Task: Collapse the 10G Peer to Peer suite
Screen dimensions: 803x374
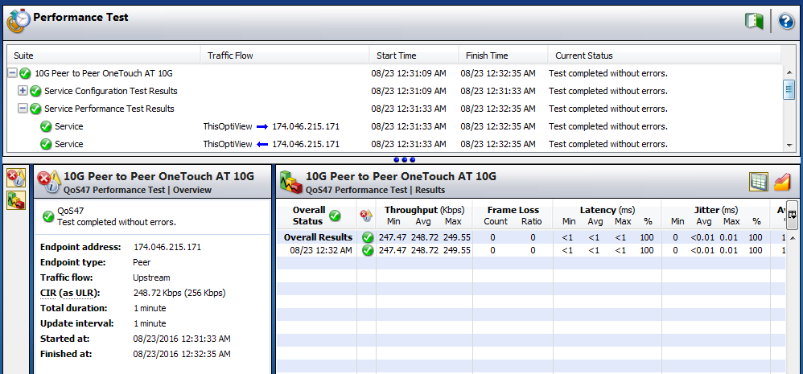Action: point(12,73)
